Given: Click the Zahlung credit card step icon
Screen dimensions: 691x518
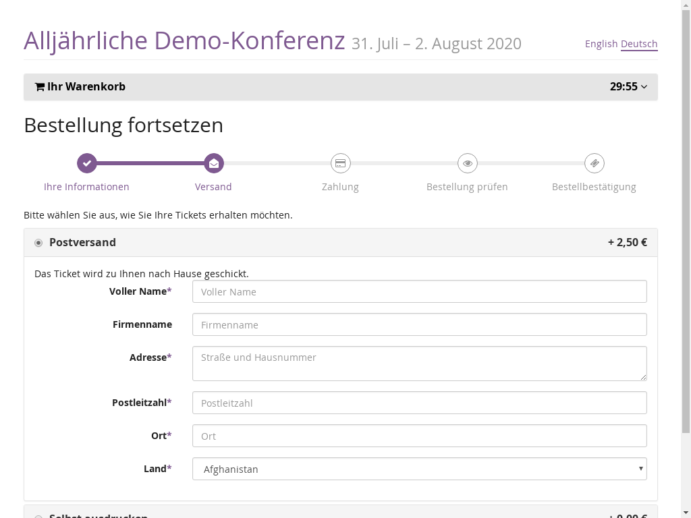Looking at the screenshot, I should coord(340,163).
